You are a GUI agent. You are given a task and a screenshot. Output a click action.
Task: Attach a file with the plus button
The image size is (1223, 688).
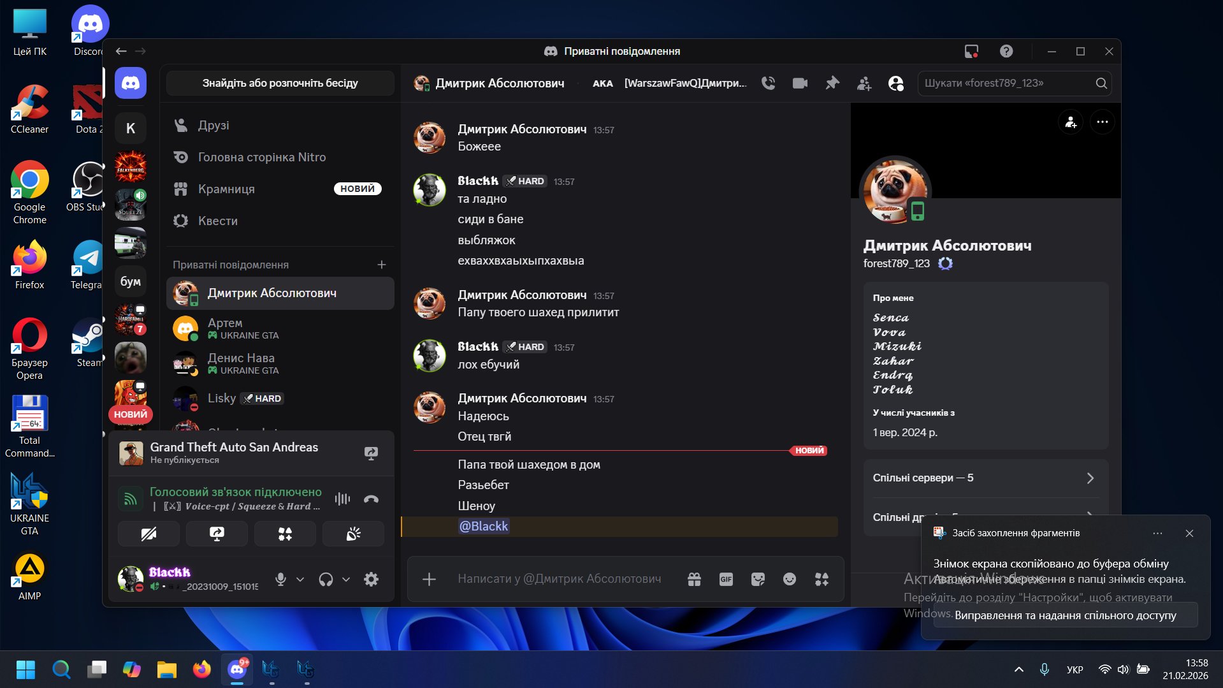click(430, 579)
